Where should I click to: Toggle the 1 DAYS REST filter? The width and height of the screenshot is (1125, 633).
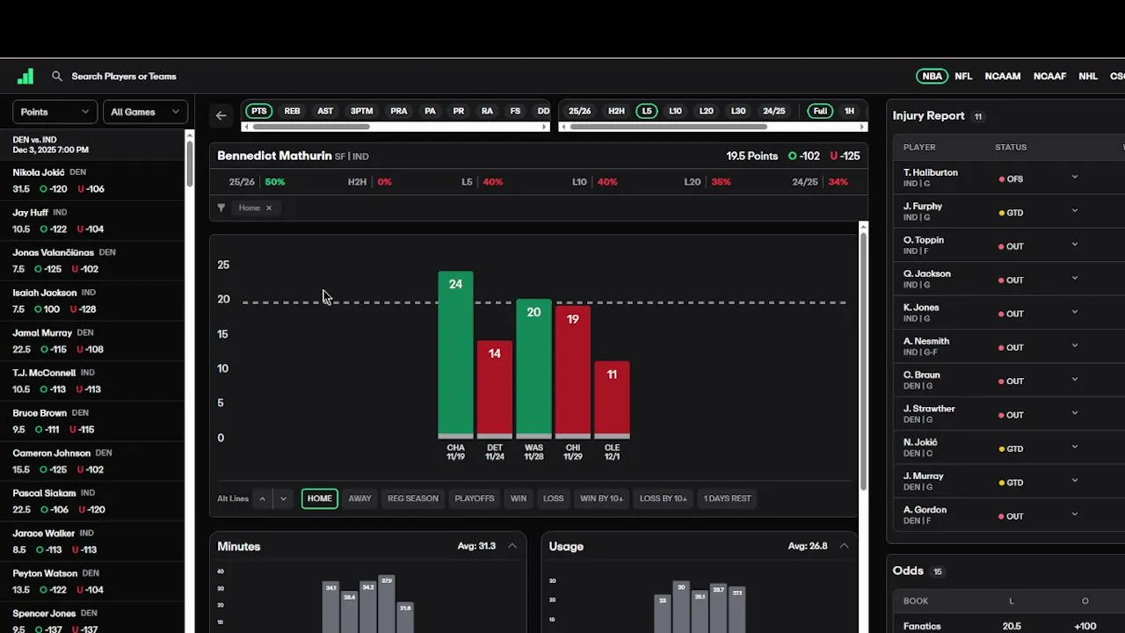tap(727, 498)
